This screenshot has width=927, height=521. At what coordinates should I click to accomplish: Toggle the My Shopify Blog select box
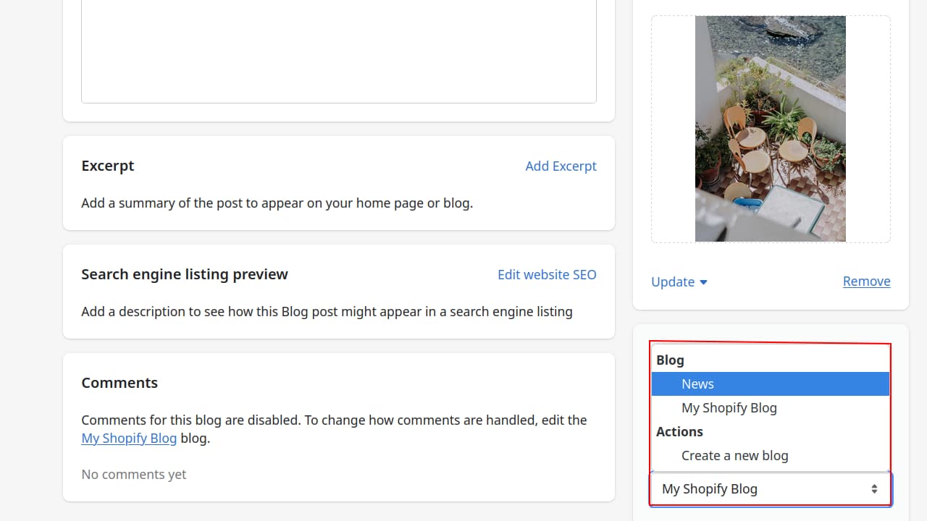tap(771, 488)
